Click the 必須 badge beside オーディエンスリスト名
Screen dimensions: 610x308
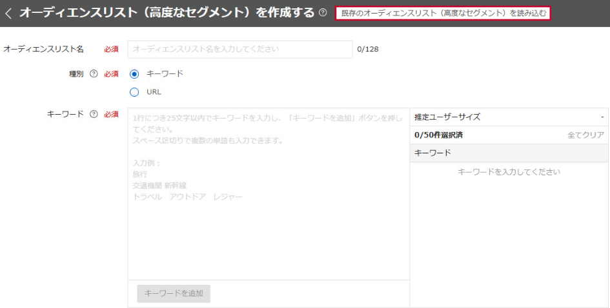tap(111, 50)
